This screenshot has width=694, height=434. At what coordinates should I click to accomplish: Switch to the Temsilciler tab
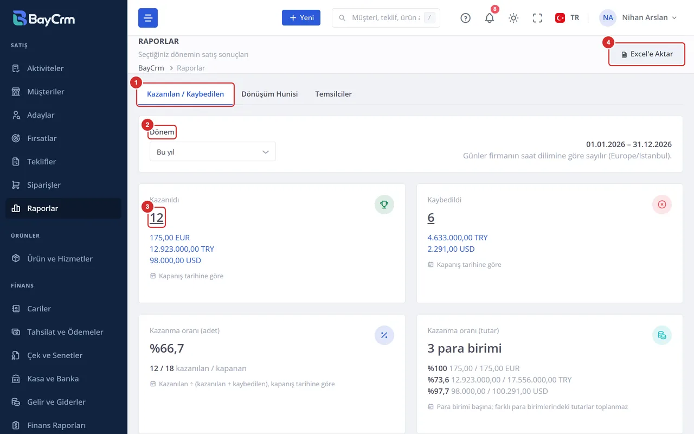[333, 94]
